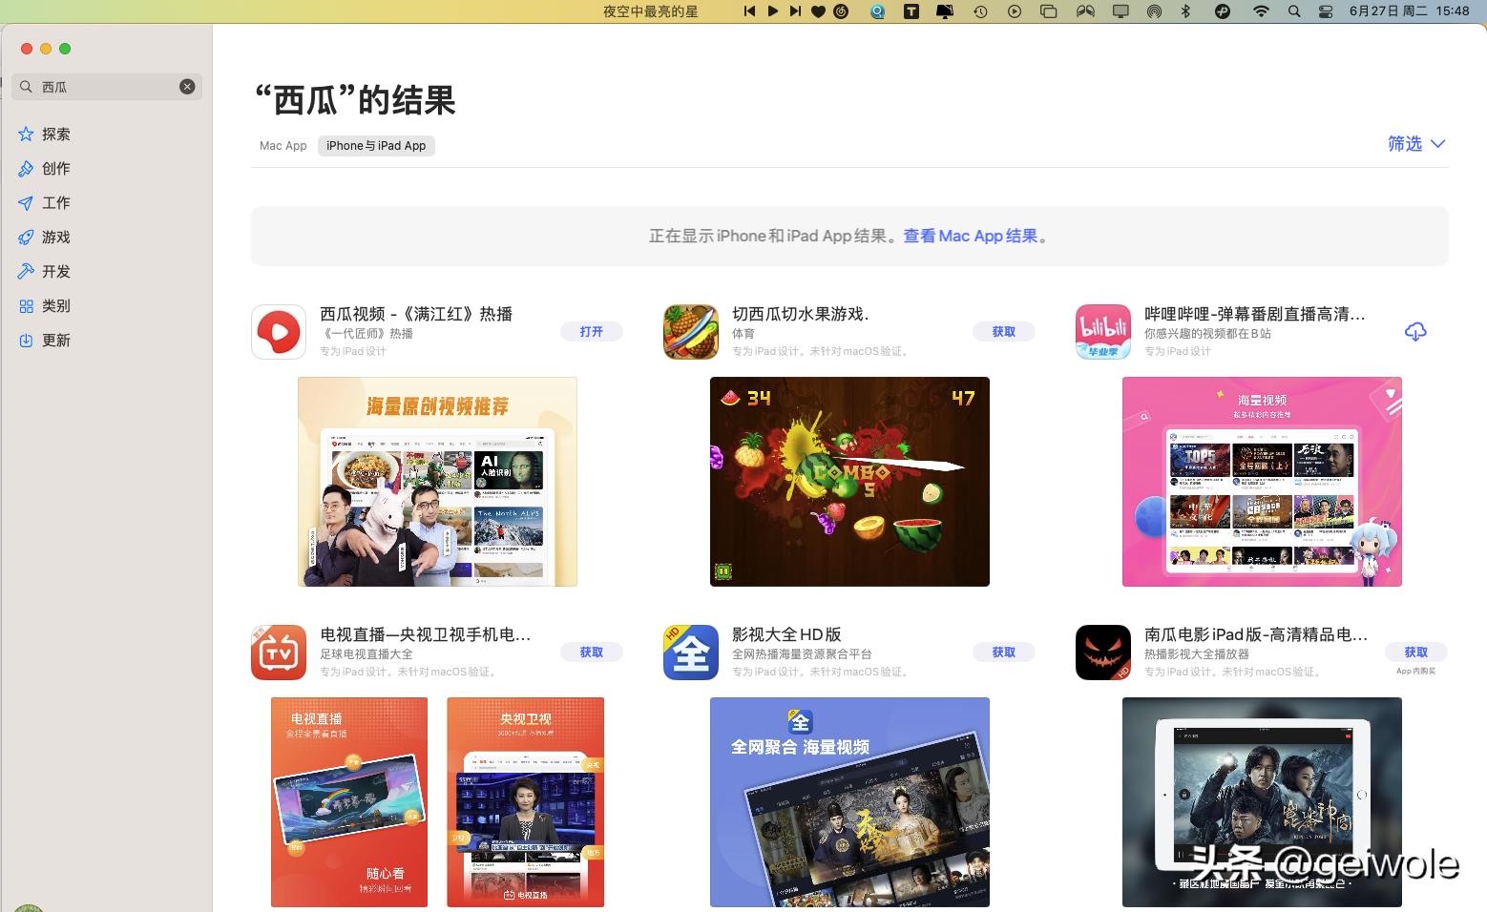The width and height of the screenshot is (1487, 912).
Task: Clear the 西瓜 search field with the X
Action: [x=187, y=86]
